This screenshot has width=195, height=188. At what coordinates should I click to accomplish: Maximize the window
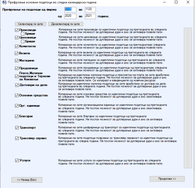click(x=176, y=2)
